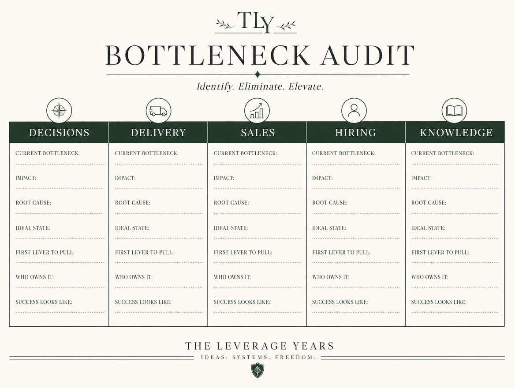Click the open book icon

click(x=454, y=110)
